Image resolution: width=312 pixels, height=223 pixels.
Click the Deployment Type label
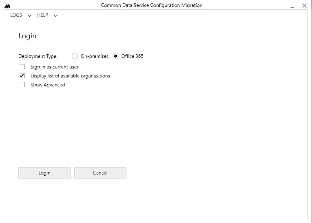coord(38,56)
